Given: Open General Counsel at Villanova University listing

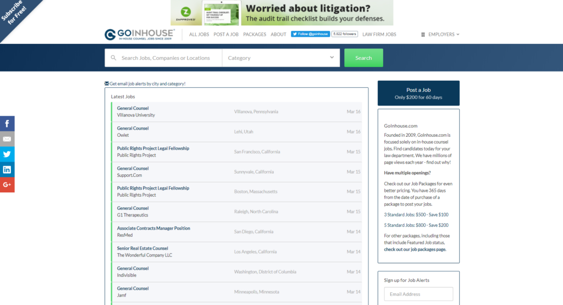Looking at the screenshot, I should click(236, 112).
